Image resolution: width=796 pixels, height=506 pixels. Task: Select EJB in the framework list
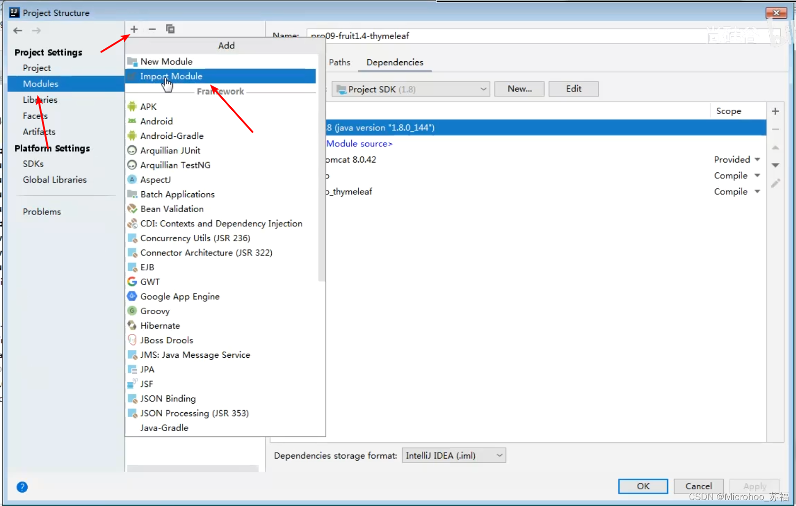point(220,267)
